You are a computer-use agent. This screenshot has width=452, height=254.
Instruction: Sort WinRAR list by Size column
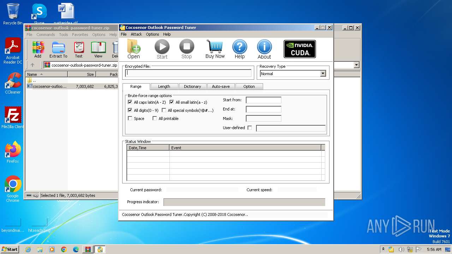click(82, 74)
